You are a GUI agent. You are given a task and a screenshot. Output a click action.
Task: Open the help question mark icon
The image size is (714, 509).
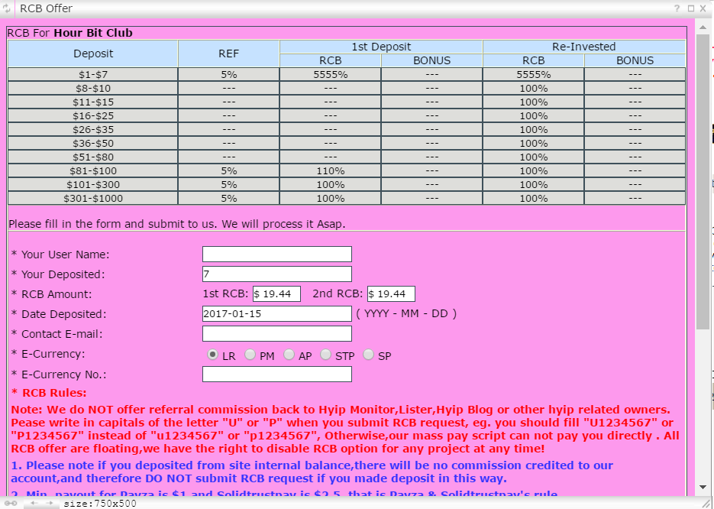(677, 8)
